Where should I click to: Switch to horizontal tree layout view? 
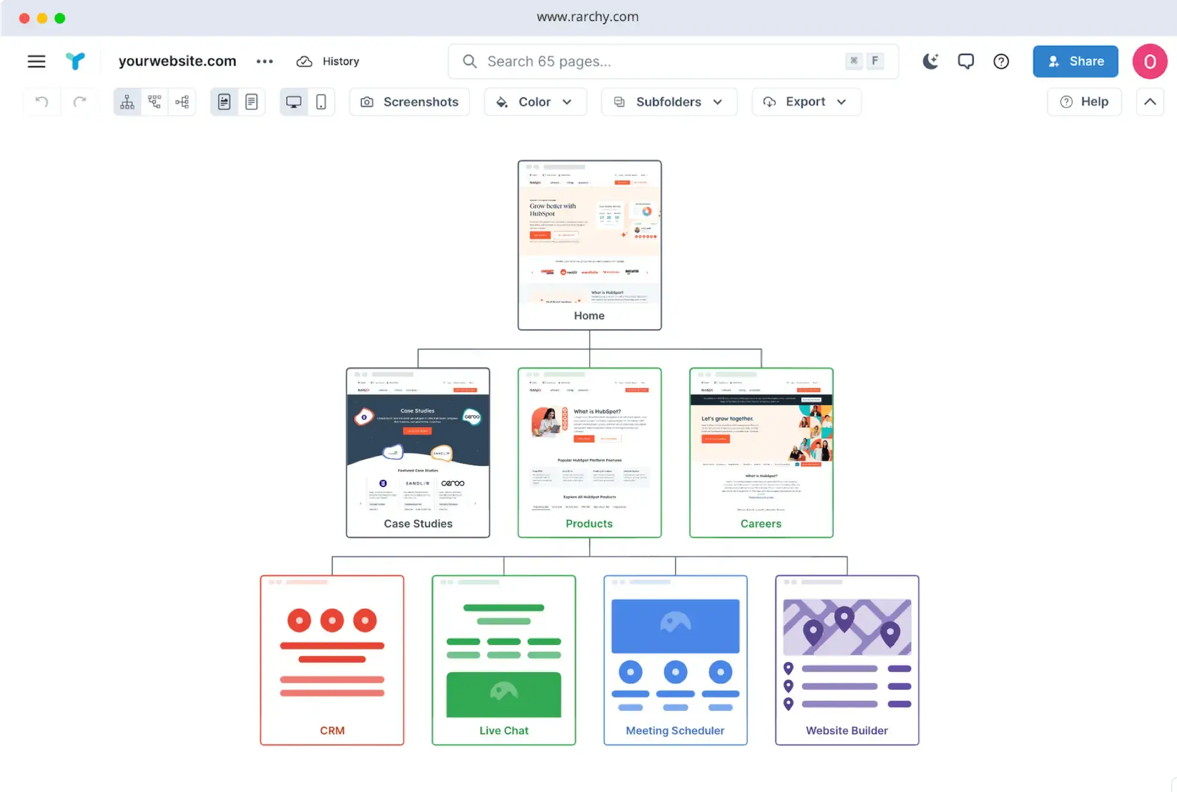pyautogui.click(x=182, y=102)
